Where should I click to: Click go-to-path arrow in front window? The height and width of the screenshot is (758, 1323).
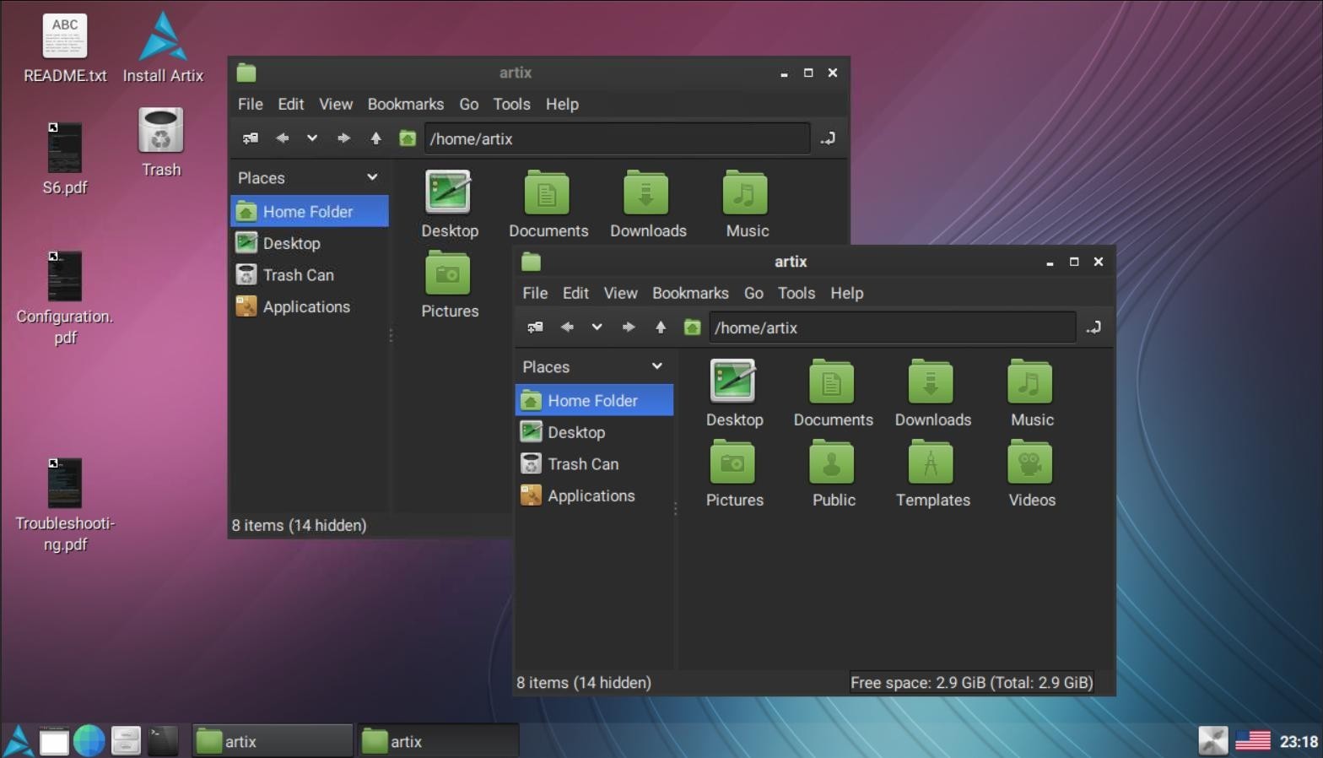click(x=1093, y=327)
